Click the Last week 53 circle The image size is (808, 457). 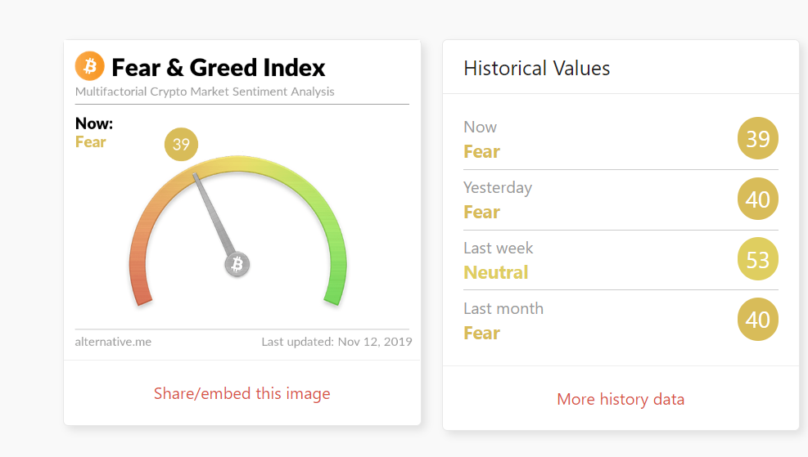(x=757, y=259)
